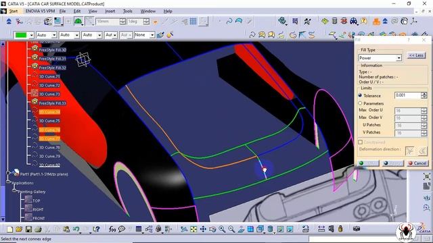Click the orange stamp icon in top toolbar
This screenshot has width=433, height=243.
(376, 21)
